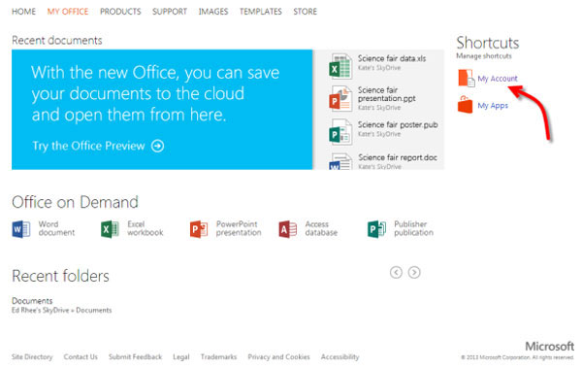Image resolution: width=582 pixels, height=369 pixels.
Task: Open the Contact Us footer link
Action: pos(81,356)
